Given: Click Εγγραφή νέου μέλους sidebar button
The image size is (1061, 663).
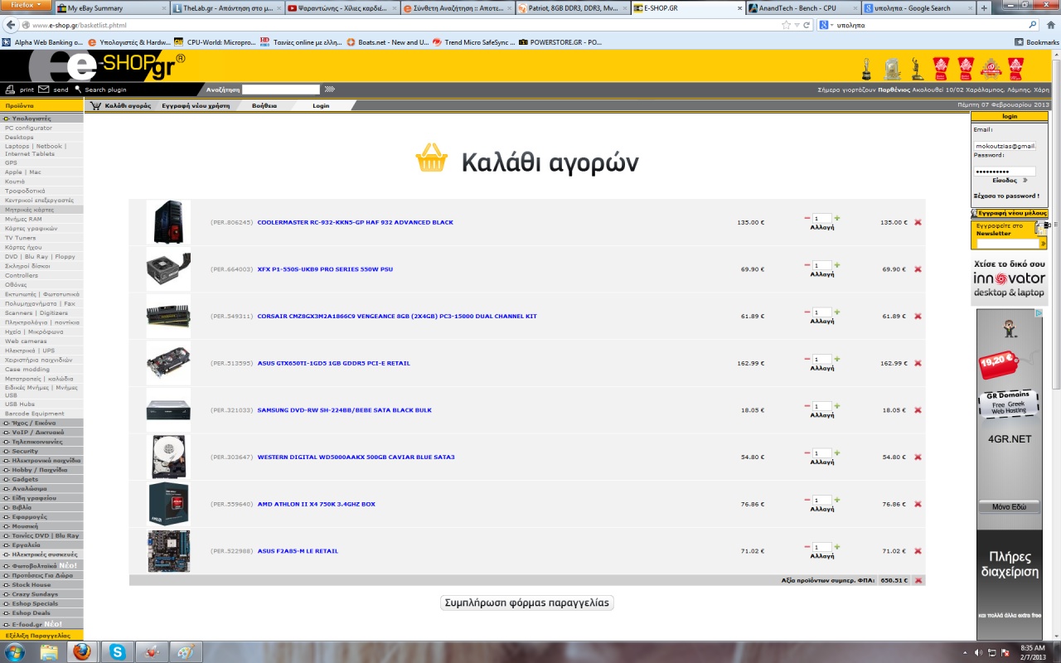Looking at the screenshot, I should [x=1009, y=213].
